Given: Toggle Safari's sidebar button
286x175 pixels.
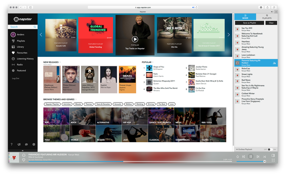Looking at the screenshot, I should 31,7.
